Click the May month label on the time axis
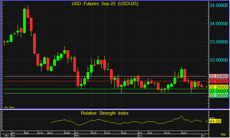This screenshot has height=138, width=230. (77, 136)
